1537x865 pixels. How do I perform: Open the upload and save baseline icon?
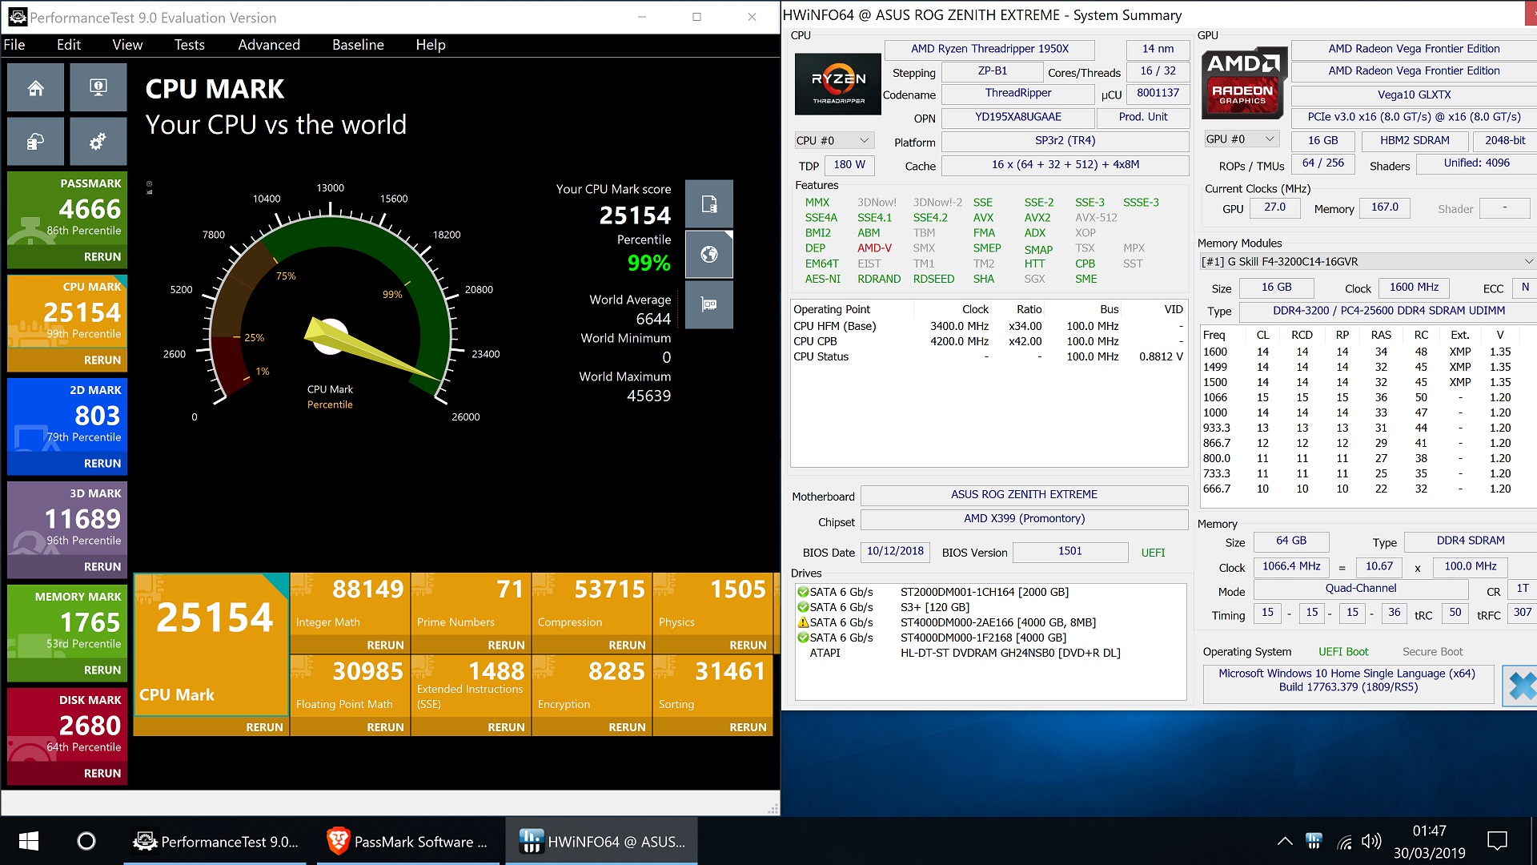[x=35, y=142]
